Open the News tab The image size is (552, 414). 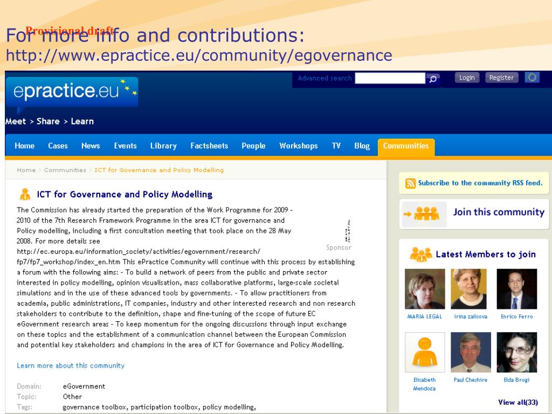pos(91,146)
